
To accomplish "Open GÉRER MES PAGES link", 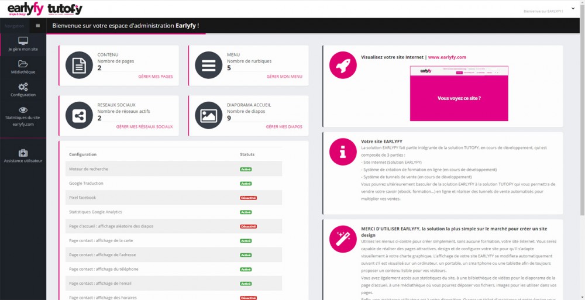I will [156, 77].
